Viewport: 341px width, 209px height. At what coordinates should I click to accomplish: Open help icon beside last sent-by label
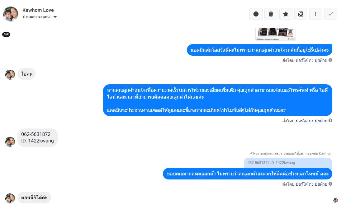330,184
